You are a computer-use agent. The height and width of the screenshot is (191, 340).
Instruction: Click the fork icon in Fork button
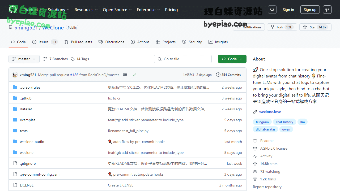tap(272, 27)
